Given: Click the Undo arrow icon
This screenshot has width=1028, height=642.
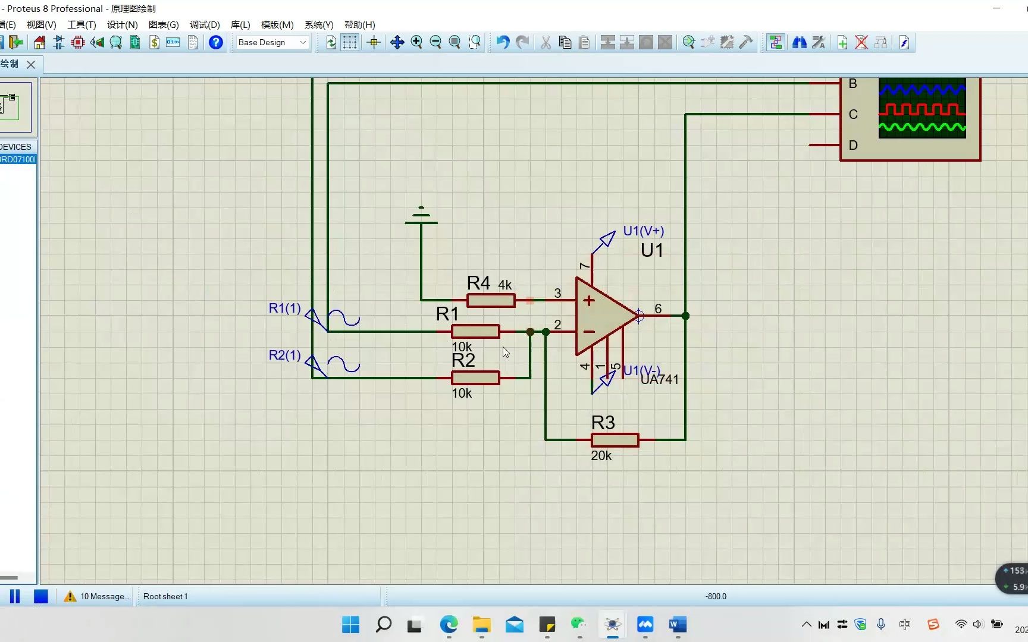Looking at the screenshot, I should 503,42.
